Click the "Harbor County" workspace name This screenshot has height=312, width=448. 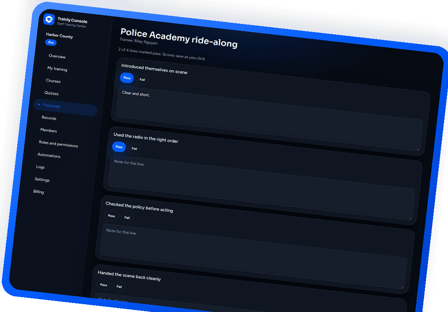(x=60, y=35)
